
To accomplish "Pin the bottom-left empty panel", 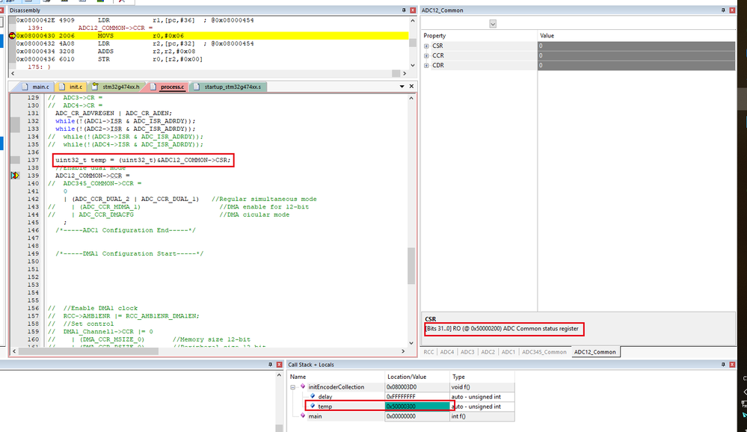I will [x=270, y=365].
